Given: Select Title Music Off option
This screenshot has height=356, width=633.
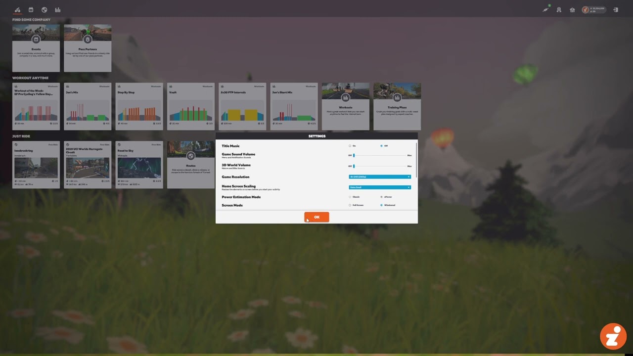Looking at the screenshot, I should (x=382, y=146).
